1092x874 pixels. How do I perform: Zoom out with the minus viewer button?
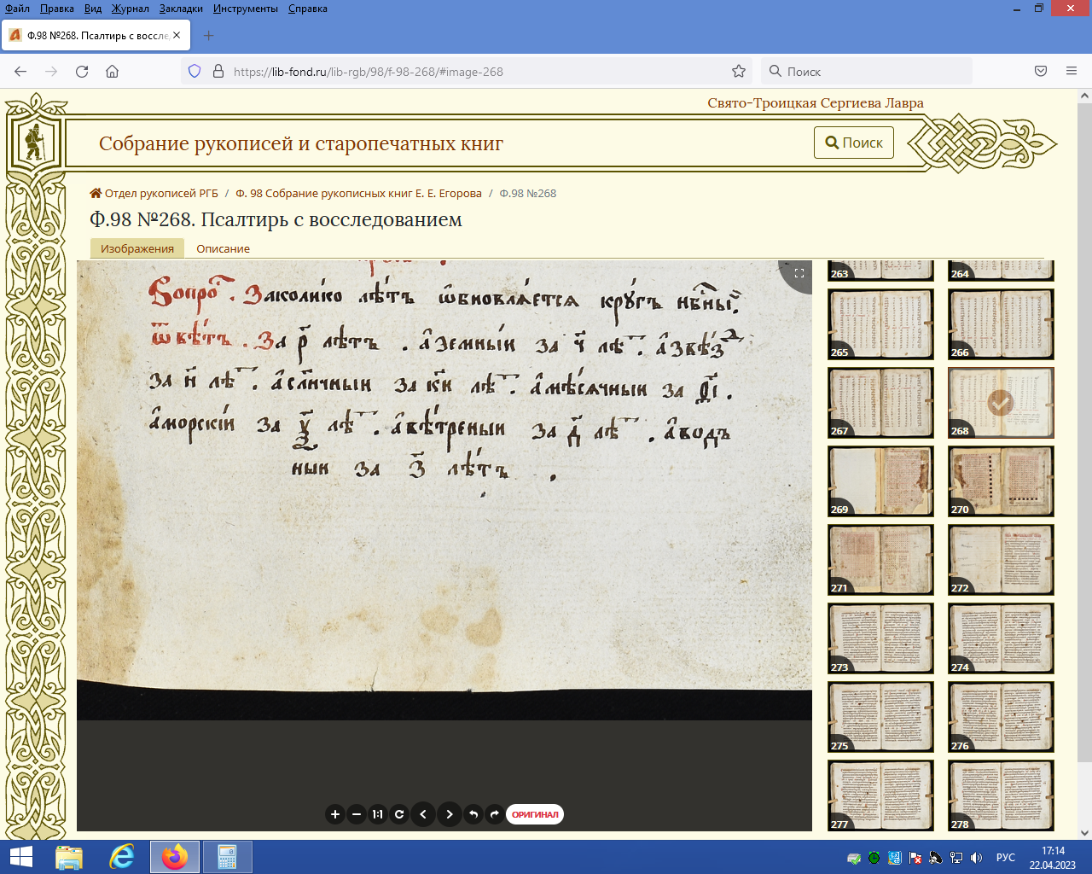coord(357,814)
